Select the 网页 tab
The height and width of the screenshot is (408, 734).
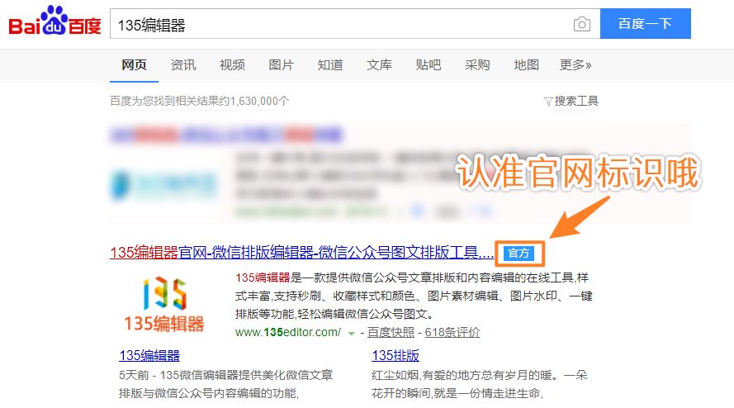[134, 65]
